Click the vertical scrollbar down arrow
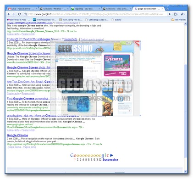The image size is (193, 179). click(185, 172)
